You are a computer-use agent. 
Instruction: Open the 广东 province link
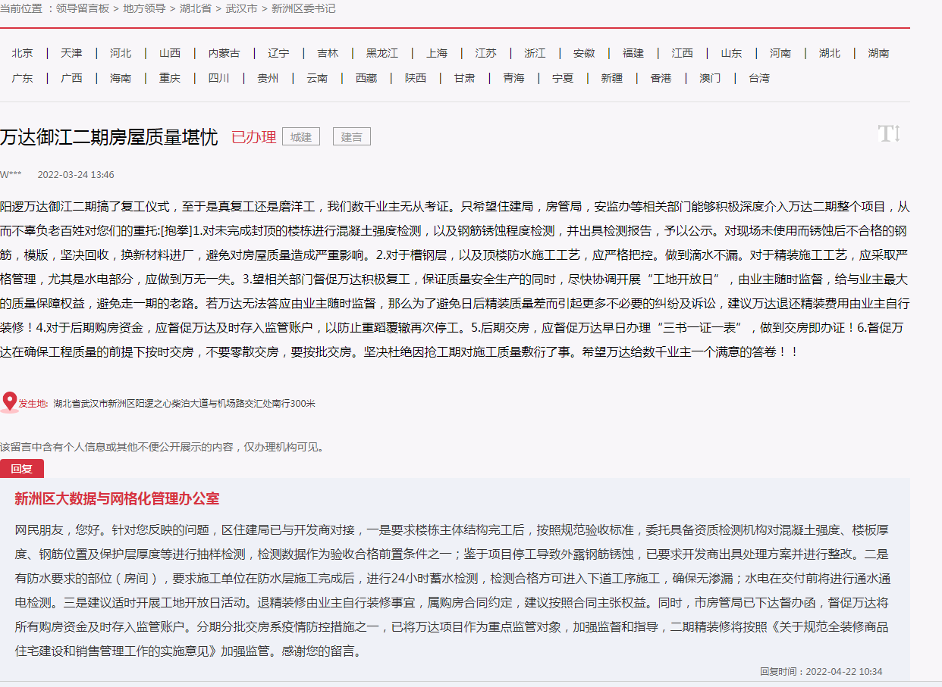[23, 78]
